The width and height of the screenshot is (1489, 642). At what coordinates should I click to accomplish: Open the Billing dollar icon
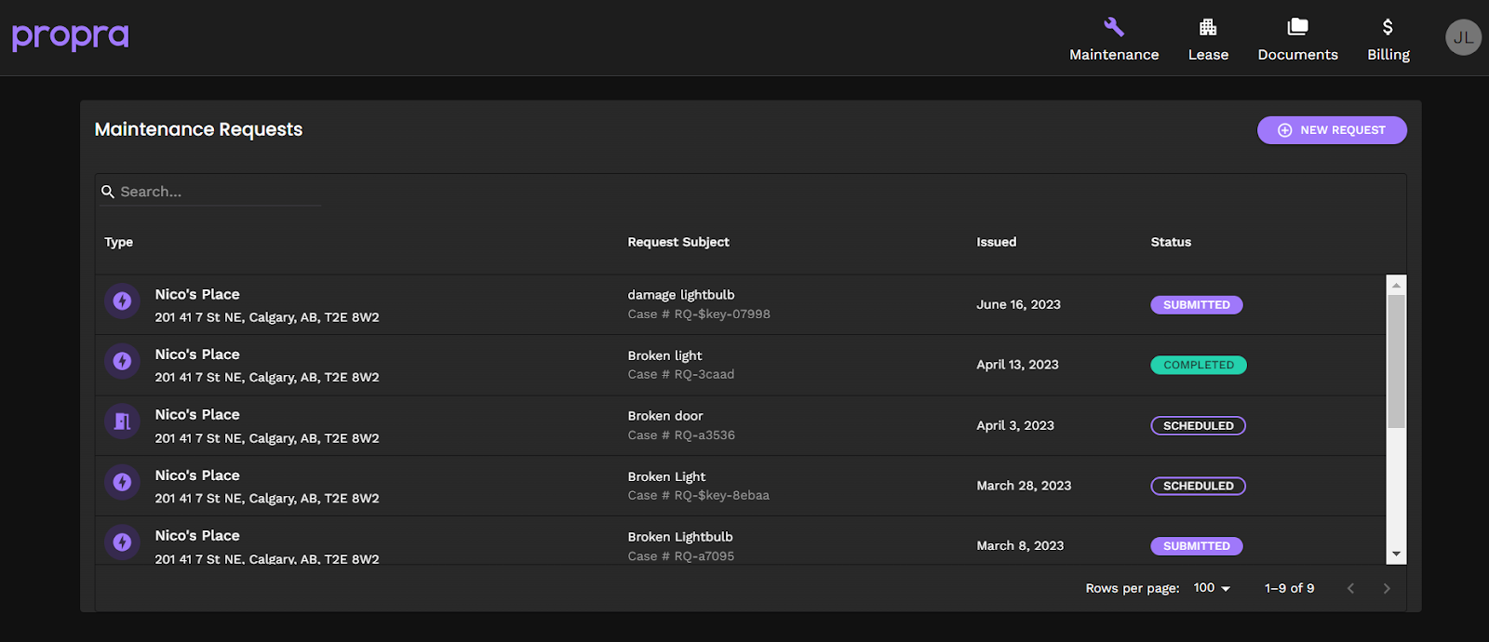click(x=1388, y=27)
